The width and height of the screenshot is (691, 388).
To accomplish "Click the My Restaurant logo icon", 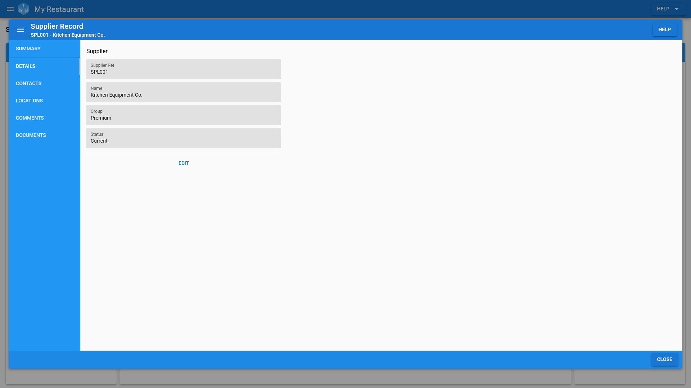I will (23, 9).
